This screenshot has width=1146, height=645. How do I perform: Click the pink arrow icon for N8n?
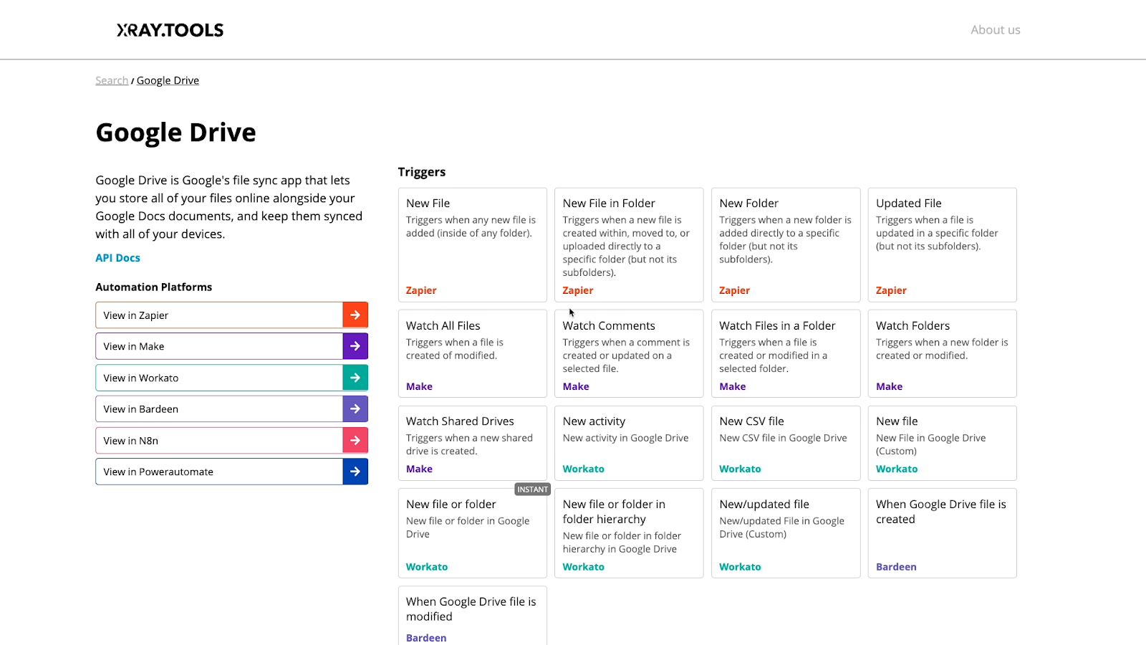355,441
